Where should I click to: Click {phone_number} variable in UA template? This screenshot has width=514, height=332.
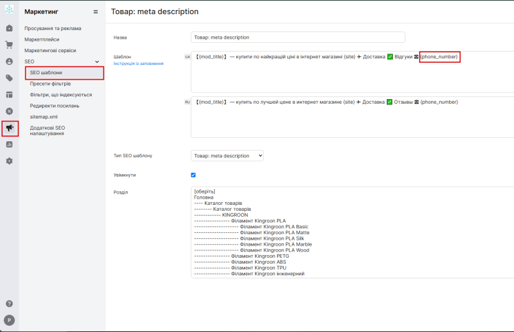tap(439, 57)
